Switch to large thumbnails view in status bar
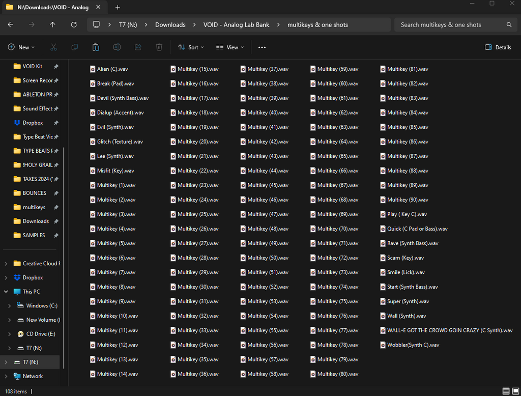The width and height of the screenshot is (521, 396). (x=515, y=391)
